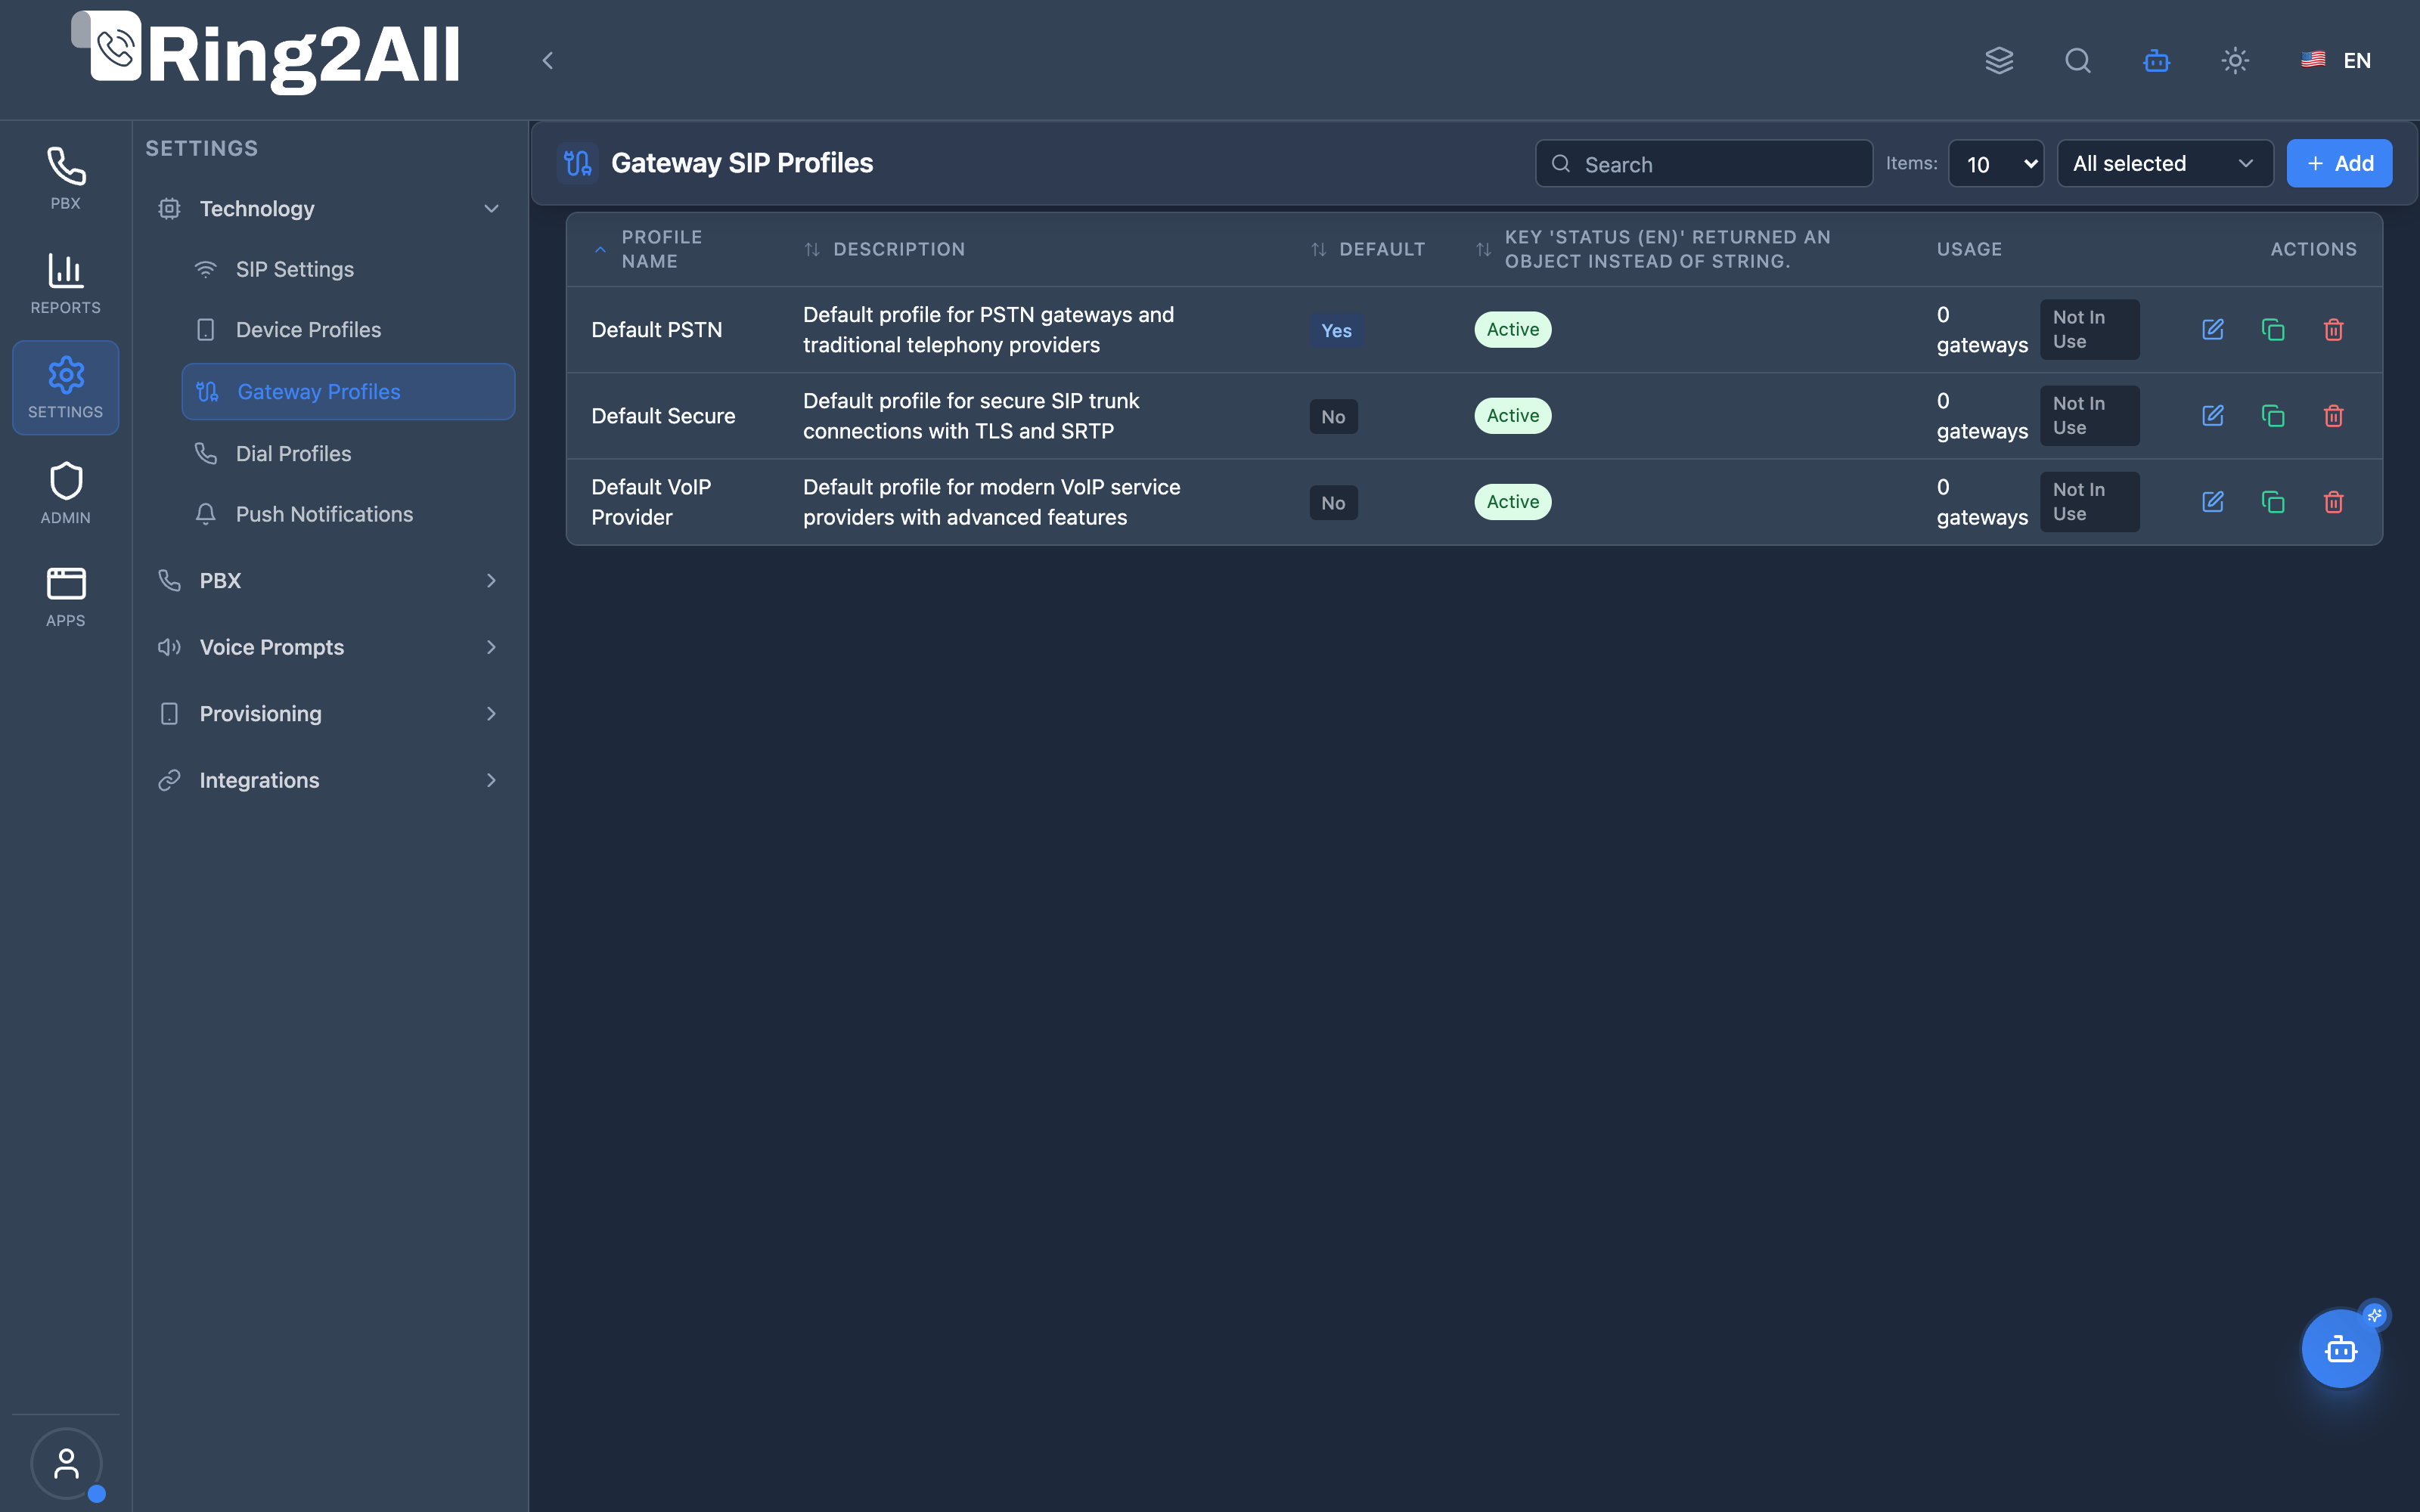
Task: Sort by the Status column header
Action: (1655, 249)
